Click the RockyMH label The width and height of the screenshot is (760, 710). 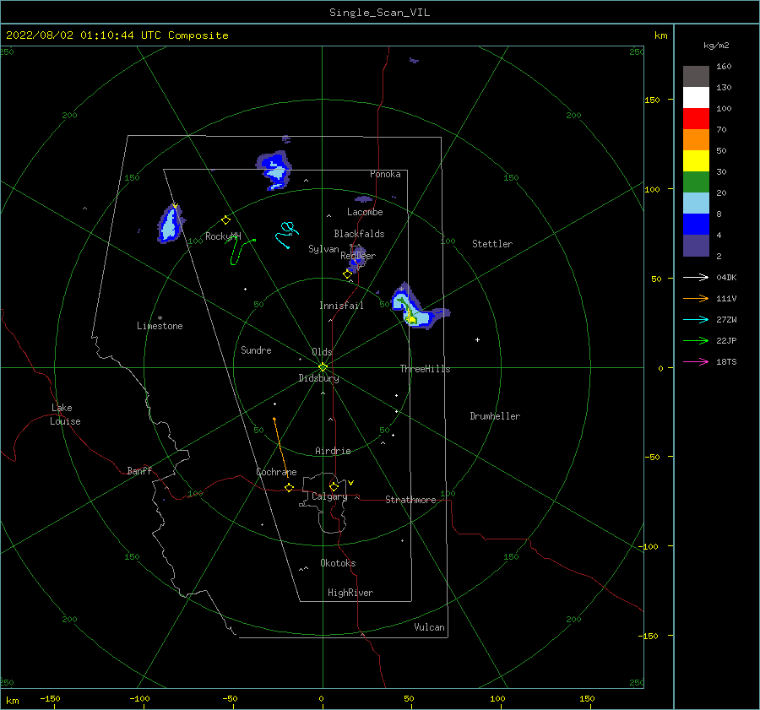(x=223, y=236)
